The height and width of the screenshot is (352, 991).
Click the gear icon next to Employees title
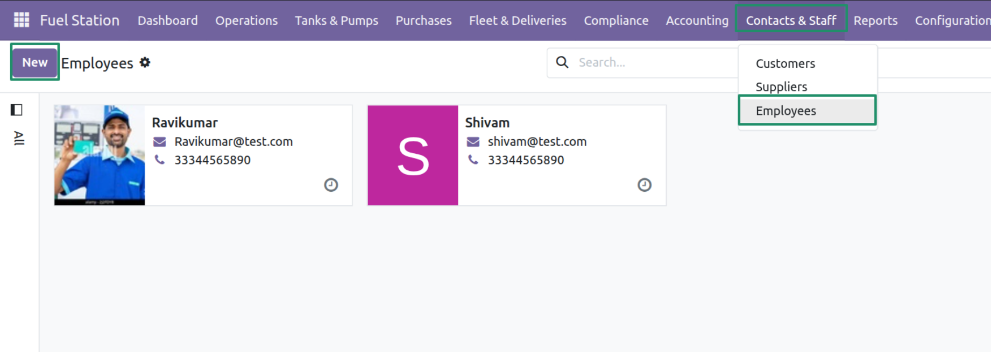145,62
